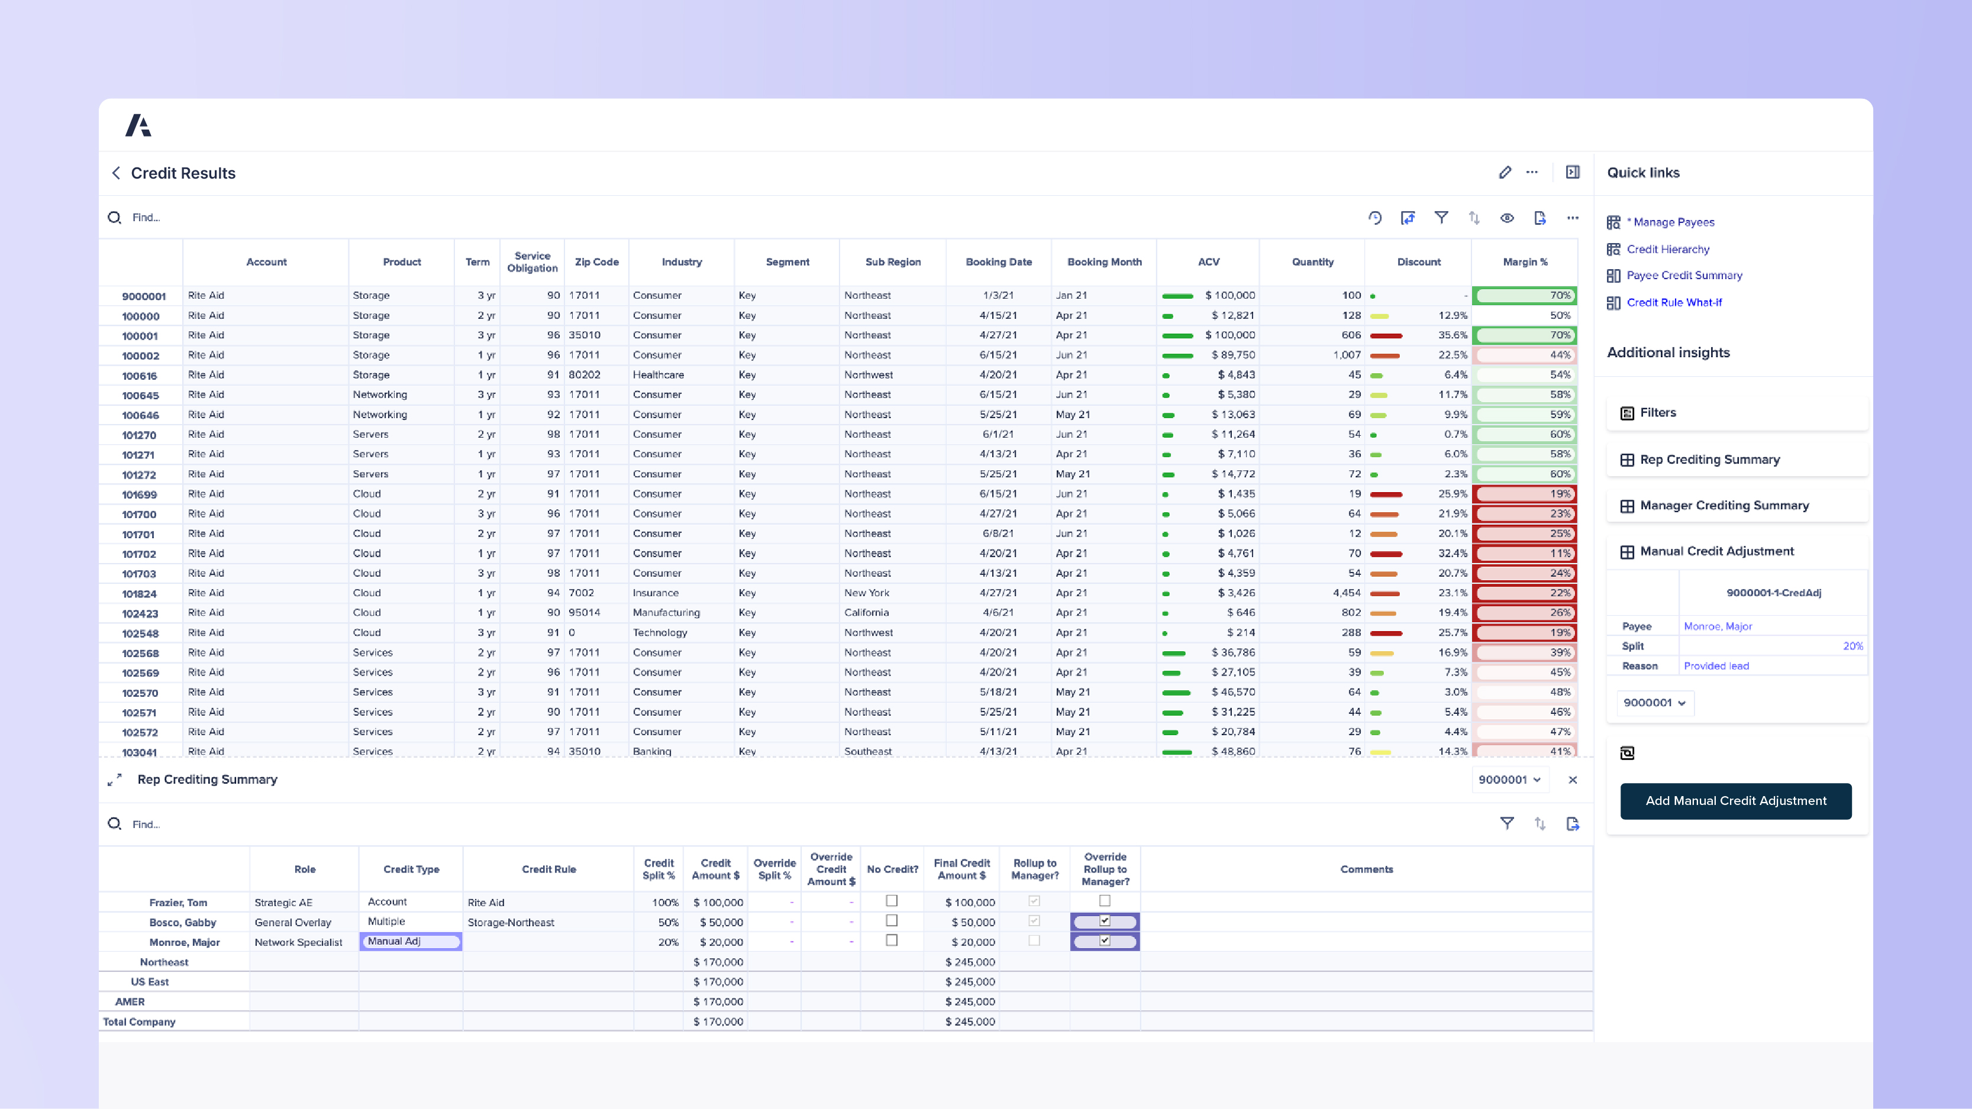Viewport: 1972px width, 1109px height.
Task: Enable the No Credit checkbox for Frazier, Tom
Action: [x=891, y=901]
